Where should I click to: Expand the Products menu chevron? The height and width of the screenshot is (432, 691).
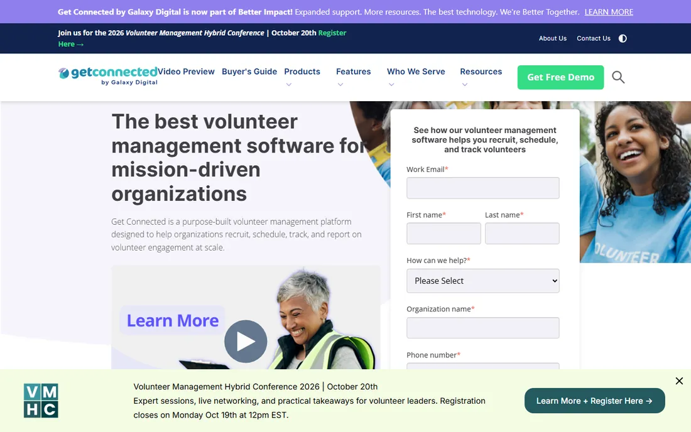pos(289,85)
